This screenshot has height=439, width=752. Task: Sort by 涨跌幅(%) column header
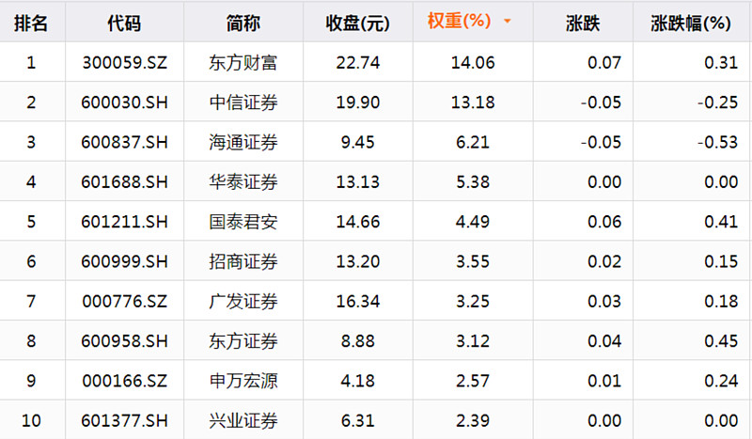point(691,23)
